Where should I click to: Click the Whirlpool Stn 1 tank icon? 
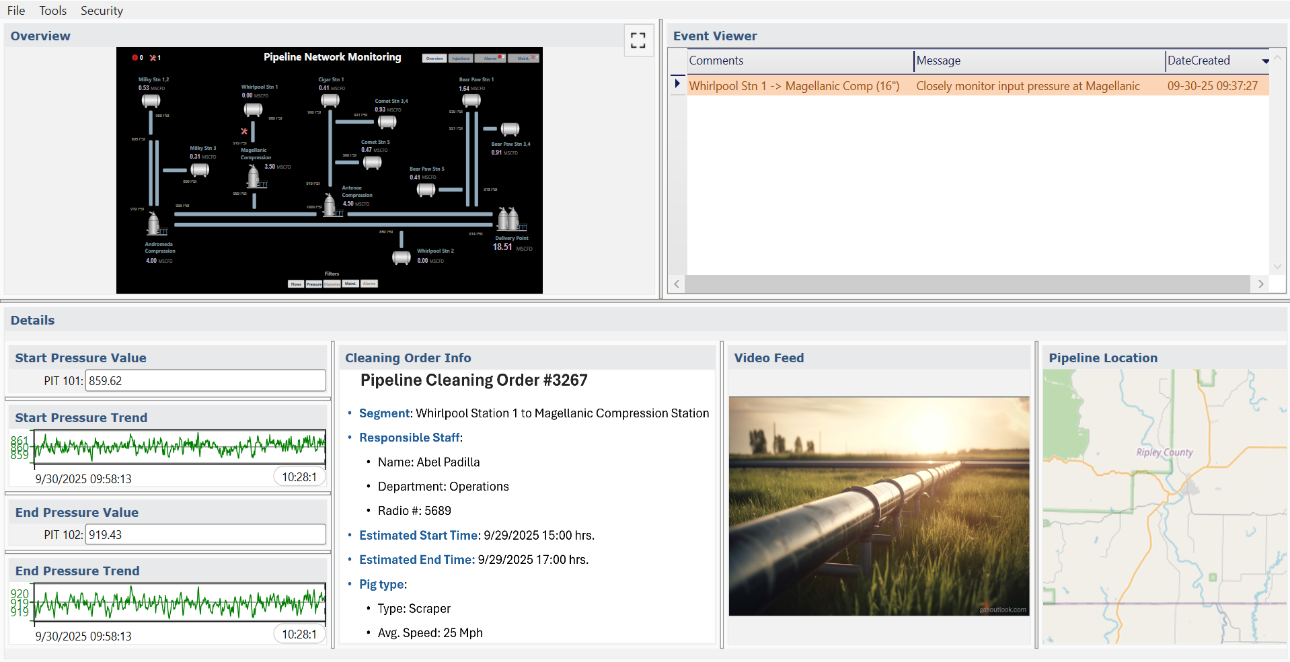(253, 110)
